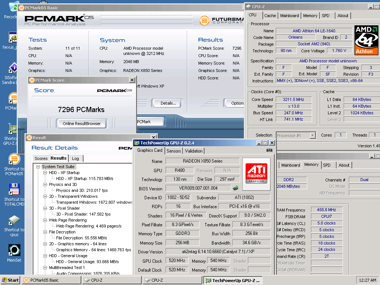
Task: Open the Shortcut to cpuz desktop icon
Action: click(x=14, y=220)
